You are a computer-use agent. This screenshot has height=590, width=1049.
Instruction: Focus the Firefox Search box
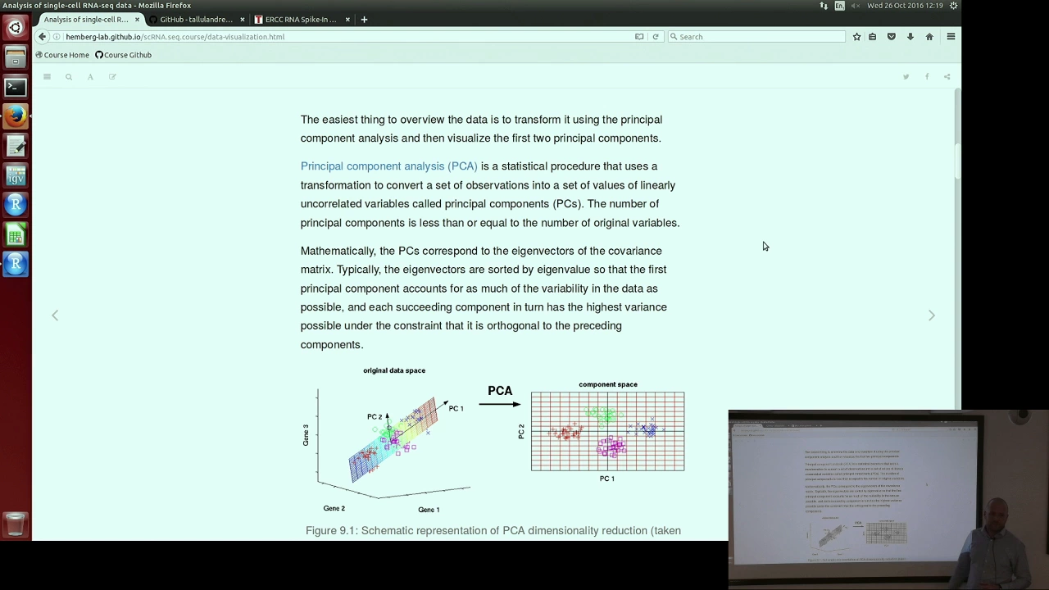tap(756, 36)
